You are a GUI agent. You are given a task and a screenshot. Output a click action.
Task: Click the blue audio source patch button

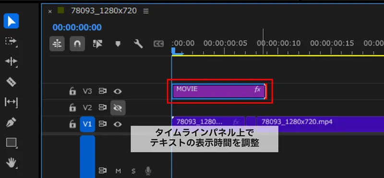[x=87, y=156]
